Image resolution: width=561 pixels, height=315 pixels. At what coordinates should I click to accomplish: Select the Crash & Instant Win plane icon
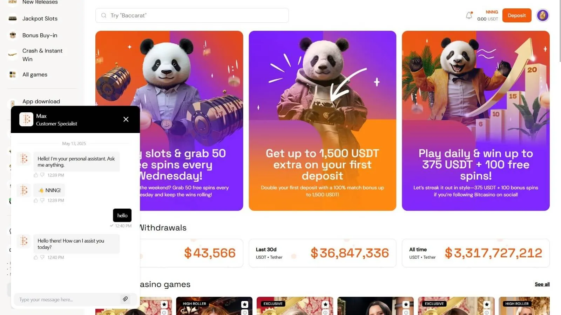[13, 55]
